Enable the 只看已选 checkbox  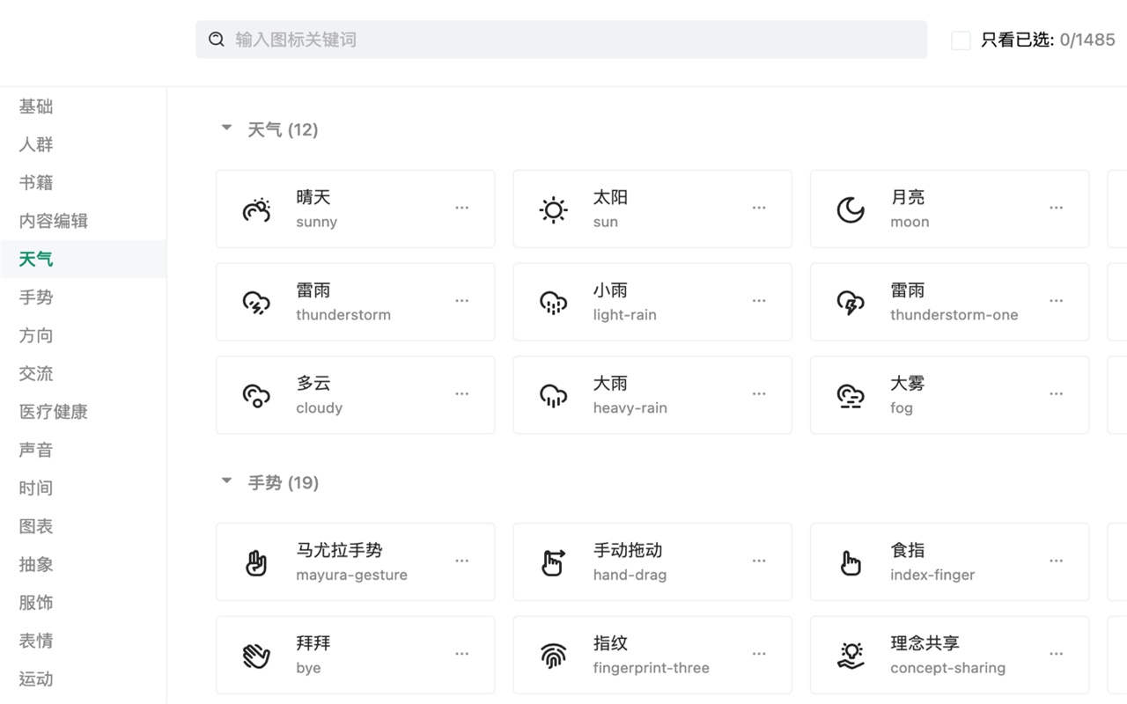961,40
